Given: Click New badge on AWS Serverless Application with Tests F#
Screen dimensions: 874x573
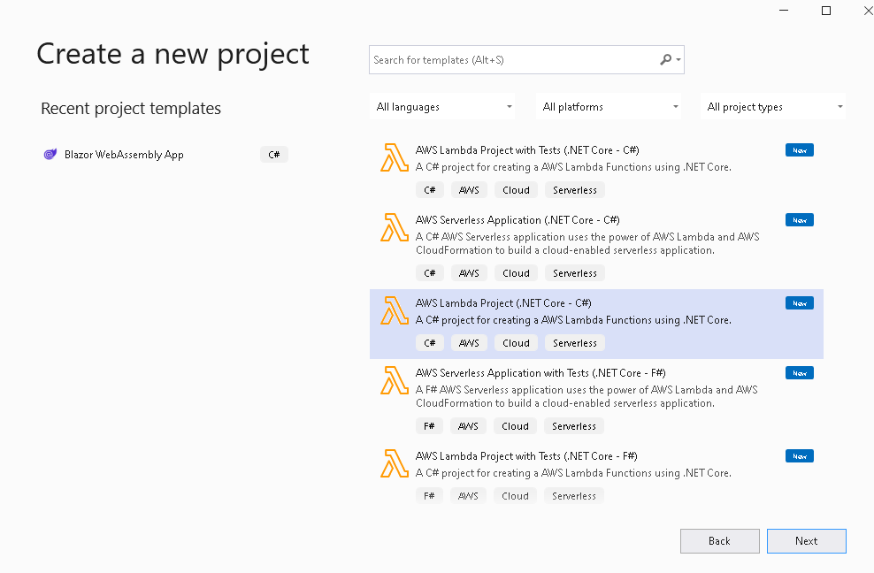Looking at the screenshot, I should click(800, 373).
